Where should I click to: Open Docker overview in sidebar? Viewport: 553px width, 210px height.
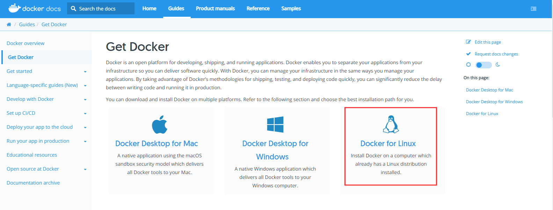click(26, 43)
